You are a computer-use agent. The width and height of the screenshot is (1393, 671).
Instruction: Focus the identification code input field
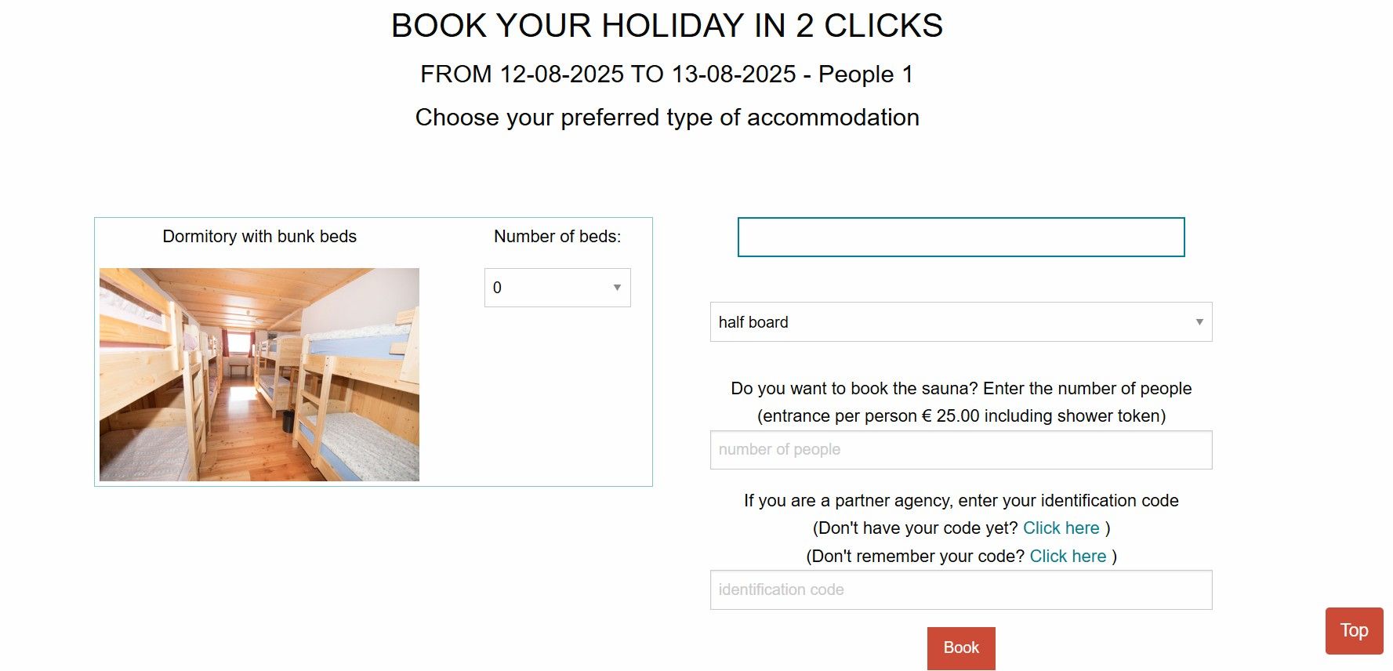click(960, 590)
